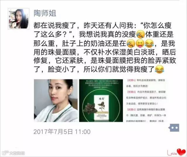Click the handwritten Love text
Viewport: 187px width, 157px height.
pos(172,153)
